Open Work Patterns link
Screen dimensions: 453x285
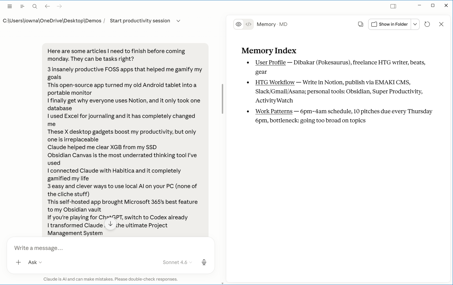pos(274,111)
